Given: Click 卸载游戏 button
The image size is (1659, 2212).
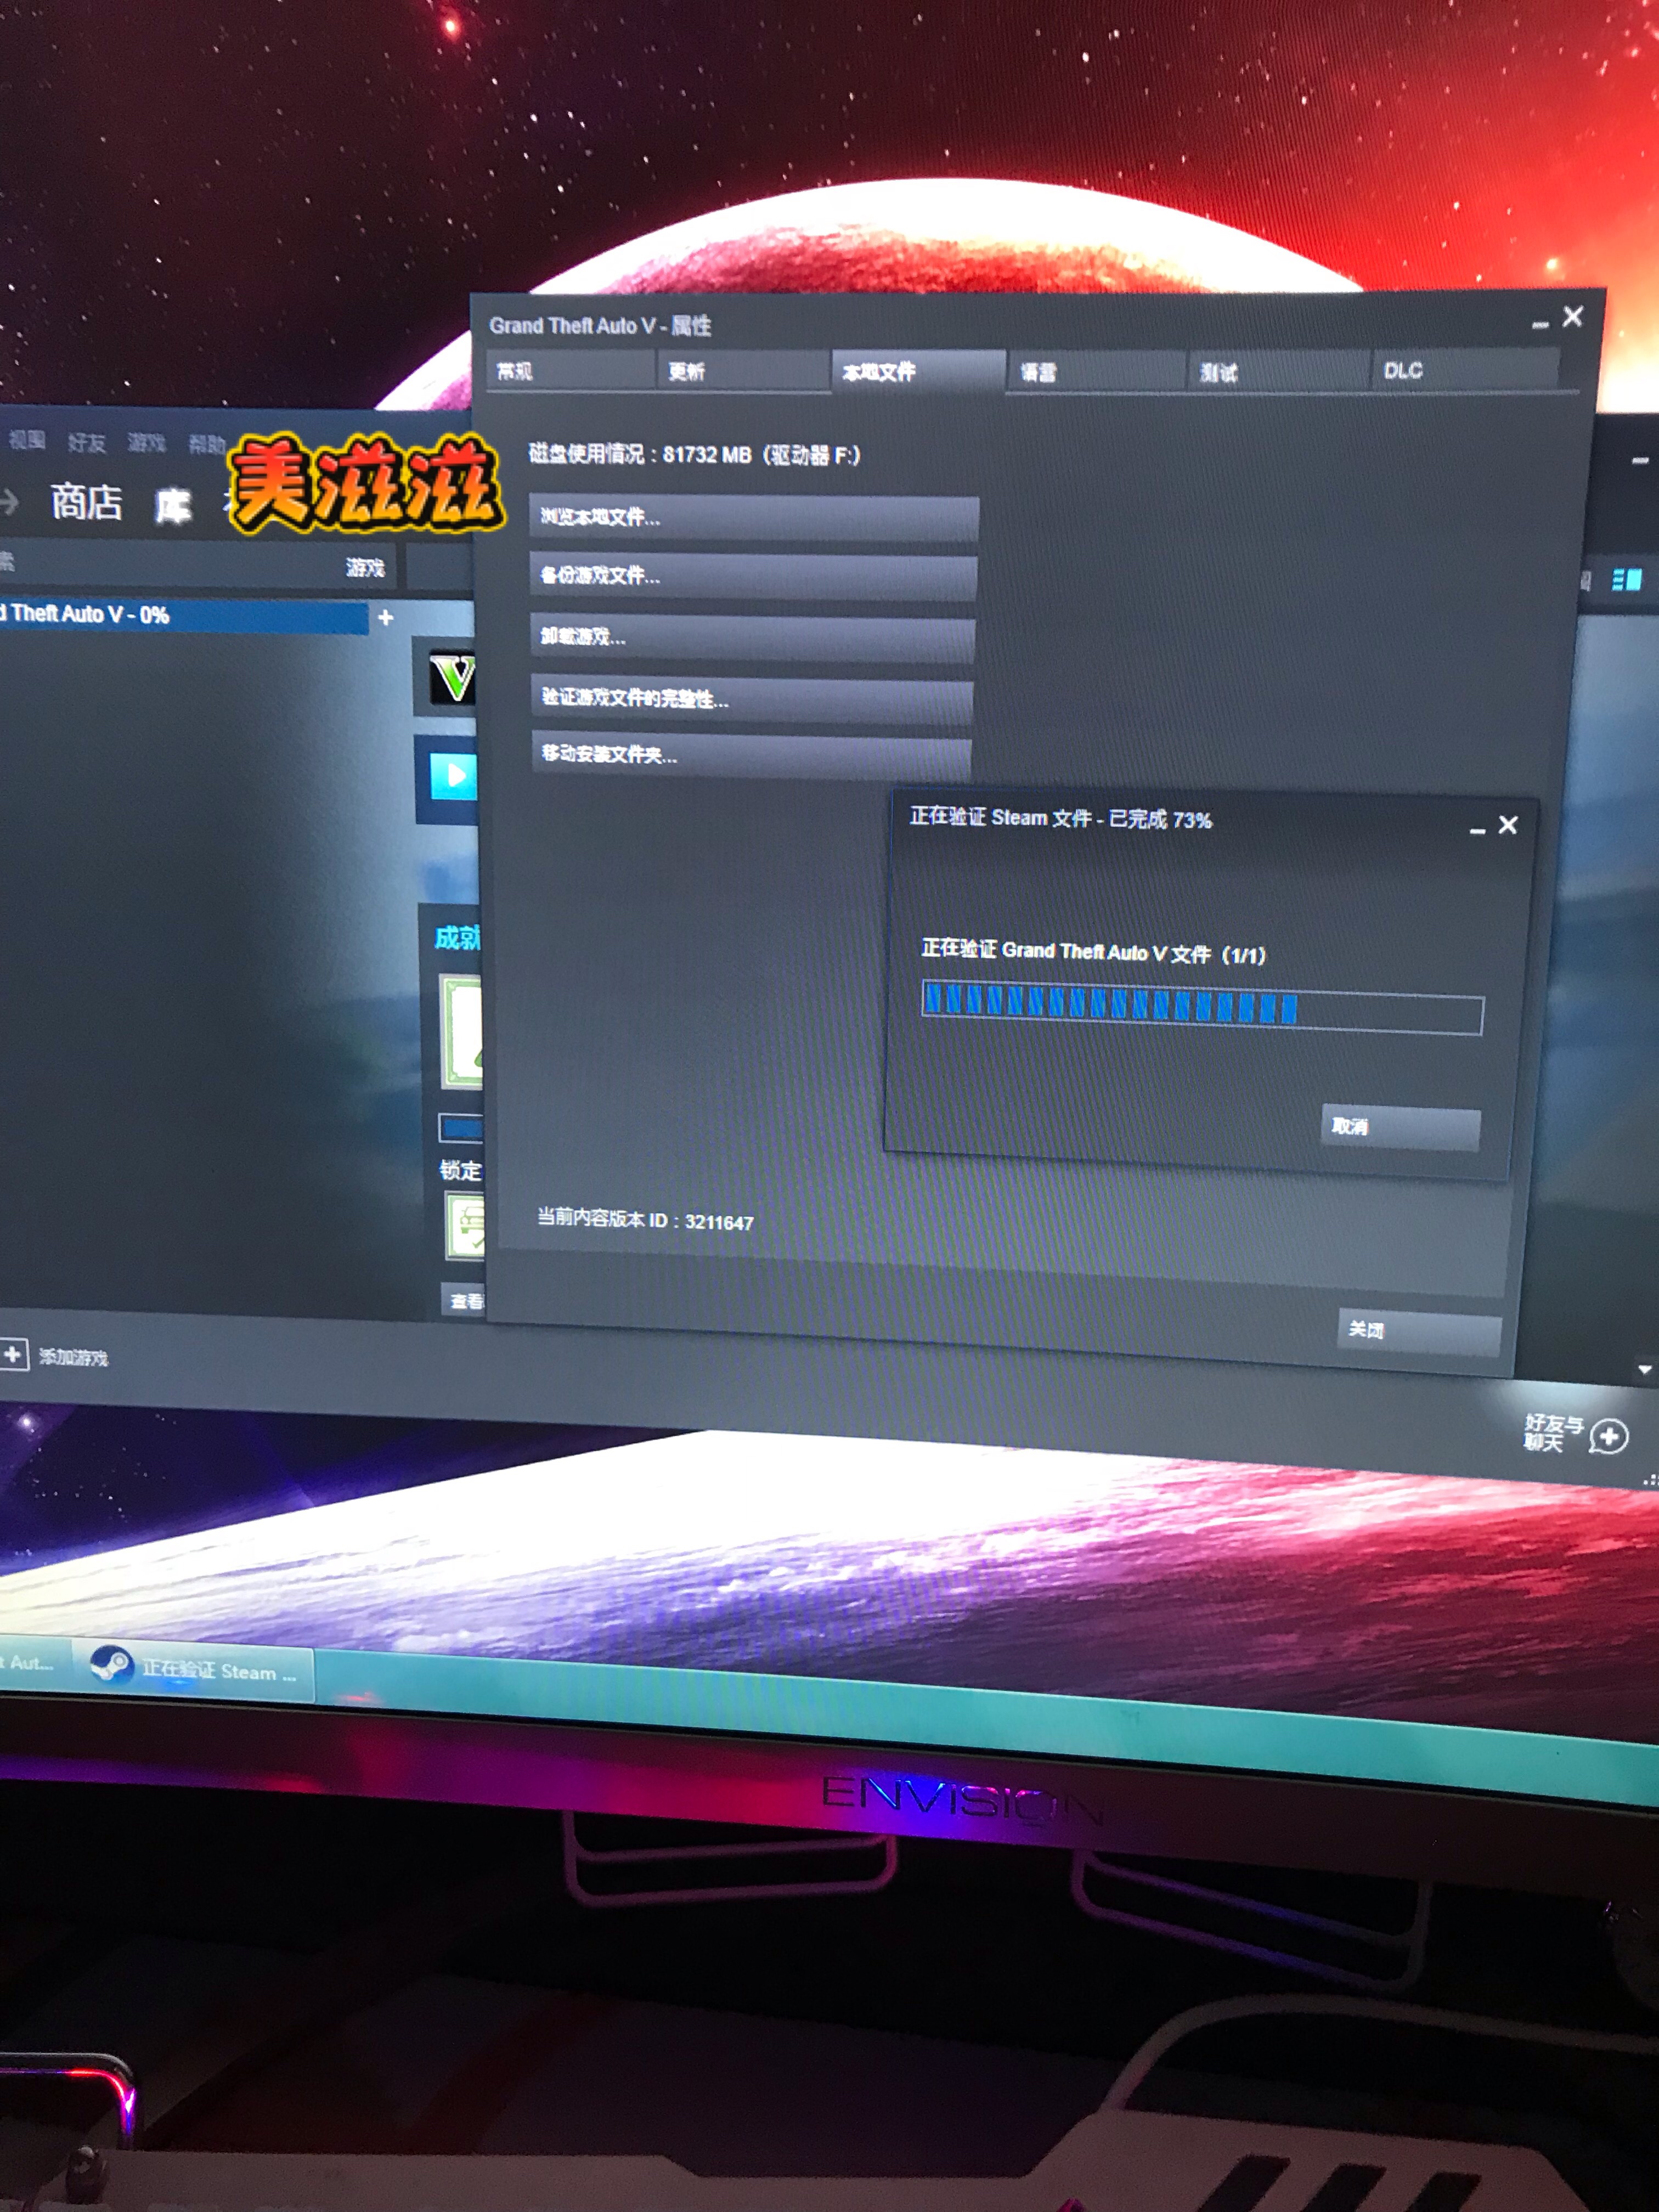Looking at the screenshot, I should tap(752, 638).
